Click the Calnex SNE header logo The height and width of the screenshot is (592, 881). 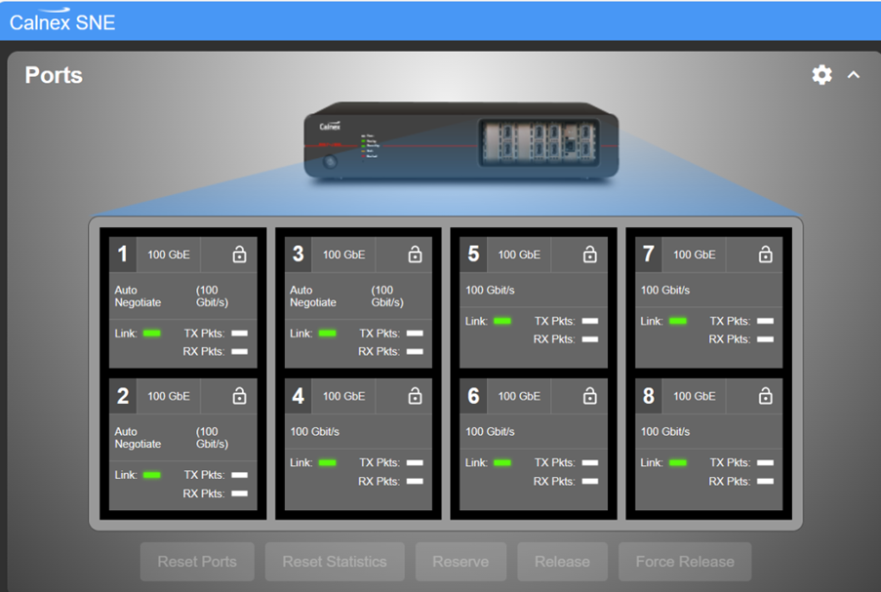point(62,20)
